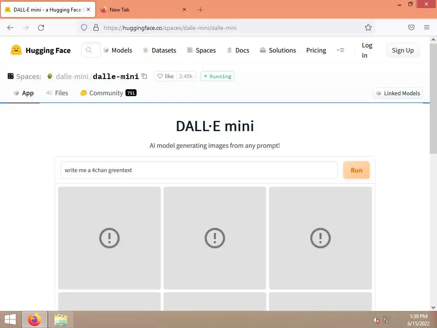
Task: Click the scrollbar down arrow
Action: (x=433, y=307)
